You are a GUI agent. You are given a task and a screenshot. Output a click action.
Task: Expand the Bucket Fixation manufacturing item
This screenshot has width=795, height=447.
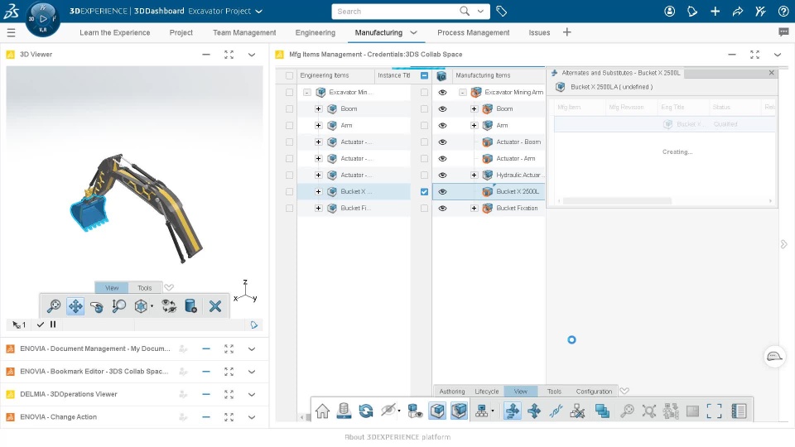click(x=474, y=209)
